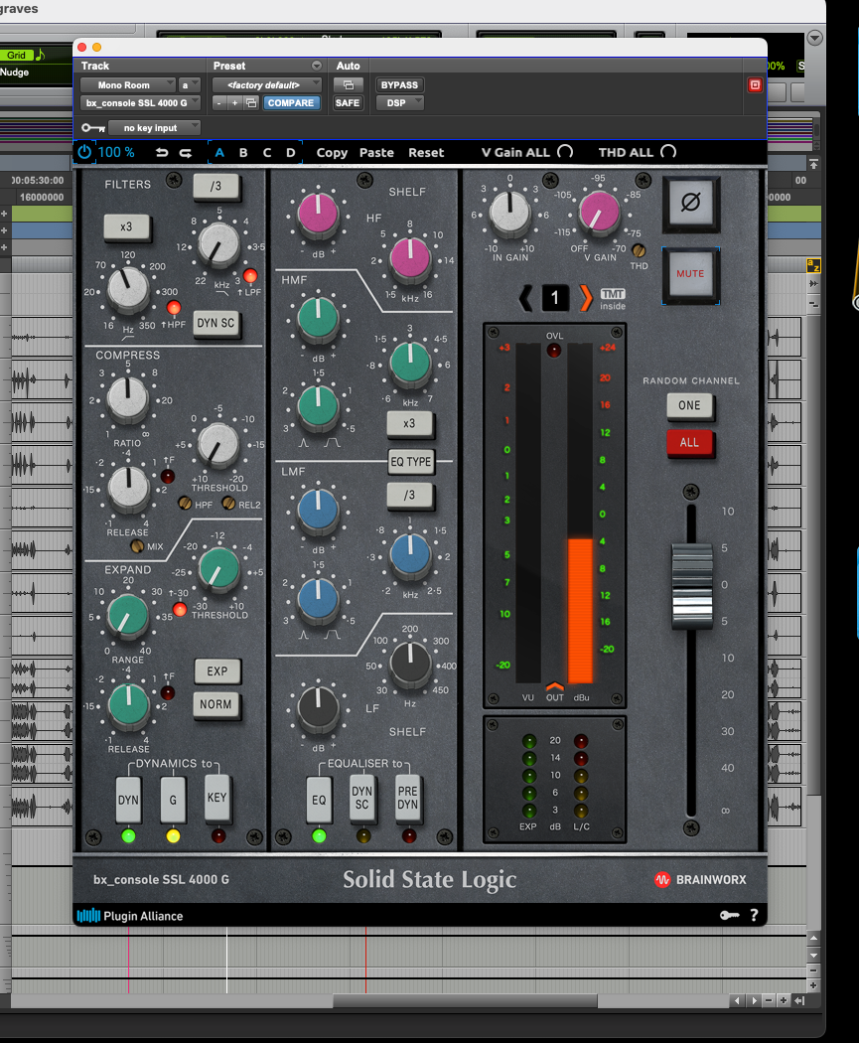The height and width of the screenshot is (1043, 859).
Task: Open the DSP dropdown
Action: [x=399, y=103]
